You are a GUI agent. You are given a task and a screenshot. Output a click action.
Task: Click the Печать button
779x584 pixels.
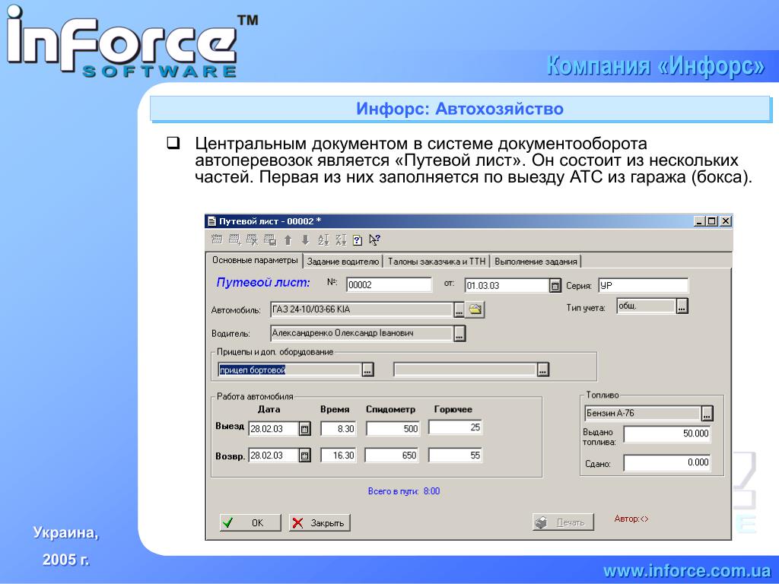point(563,522)
